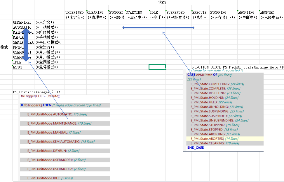Select the (*手动模式*) cell

(49, 37)
